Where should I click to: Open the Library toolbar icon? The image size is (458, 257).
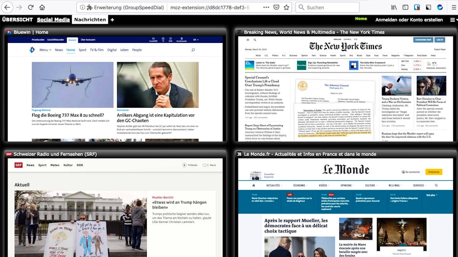click(x=394, y=7)
